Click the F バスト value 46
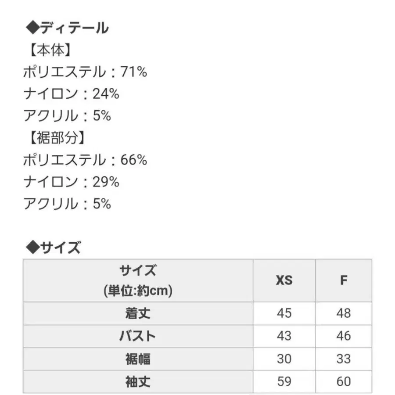This screenshot has width=395, height=395. (344, 336)
